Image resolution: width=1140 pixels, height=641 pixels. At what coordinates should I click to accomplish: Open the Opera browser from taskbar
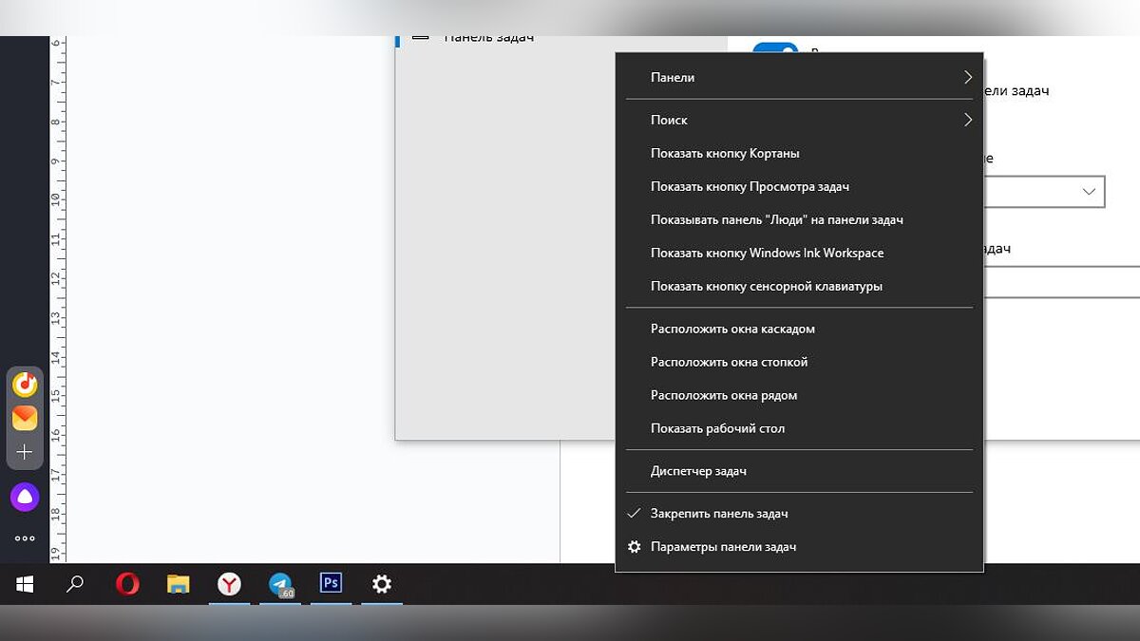click(x=127, y=584)
